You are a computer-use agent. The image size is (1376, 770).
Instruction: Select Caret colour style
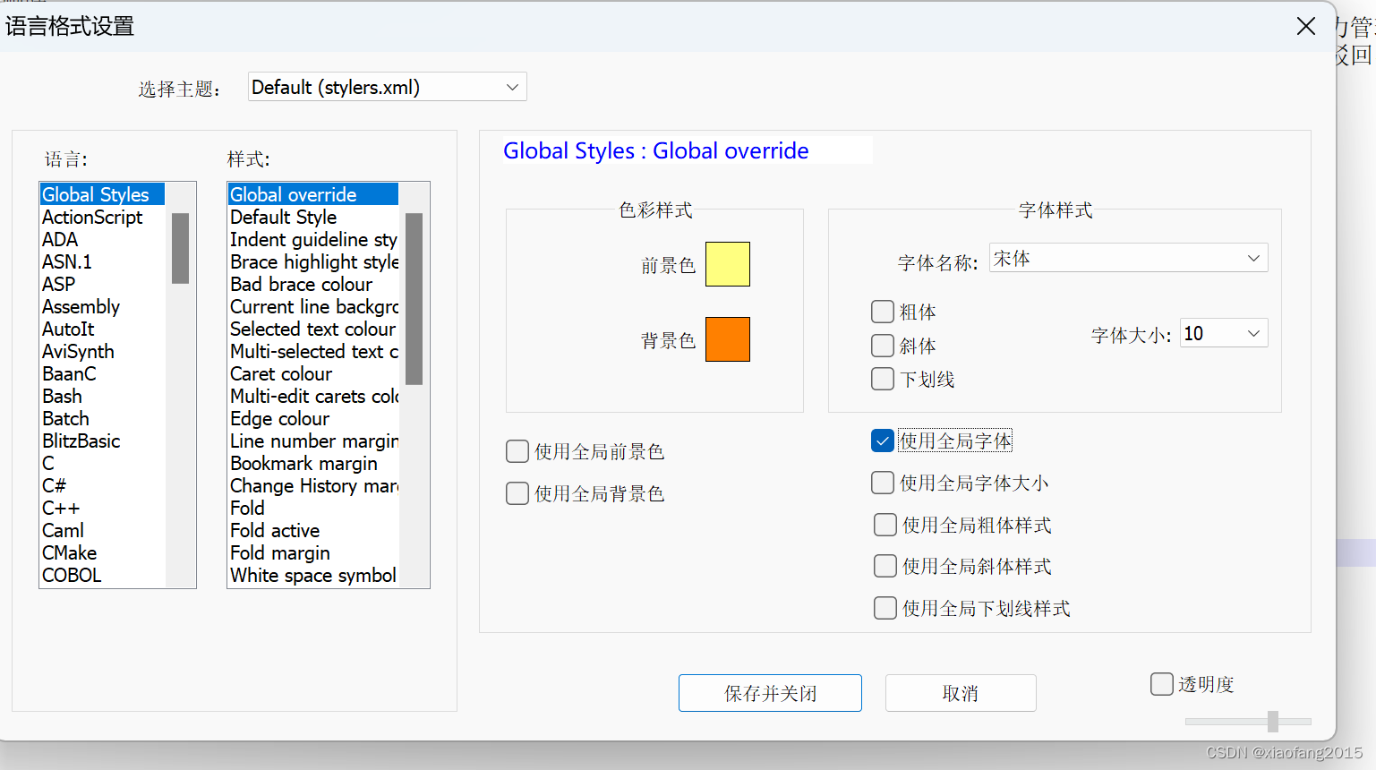pyautogui.click(x=313, y=373)
